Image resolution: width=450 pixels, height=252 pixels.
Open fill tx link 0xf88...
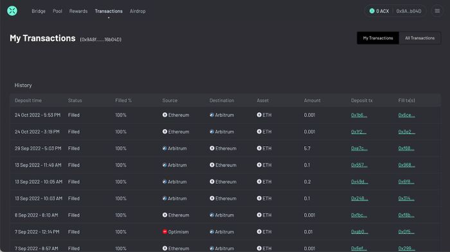[406, 148]
